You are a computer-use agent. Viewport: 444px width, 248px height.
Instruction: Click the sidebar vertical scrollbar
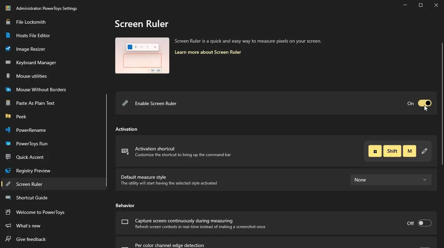tap(106, 140)
